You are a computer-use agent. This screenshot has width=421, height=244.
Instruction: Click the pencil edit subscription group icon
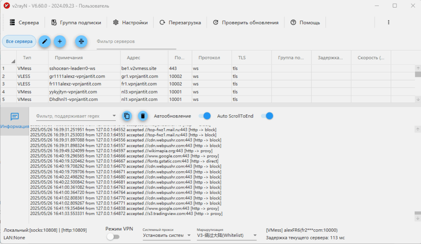click(45, 41)
